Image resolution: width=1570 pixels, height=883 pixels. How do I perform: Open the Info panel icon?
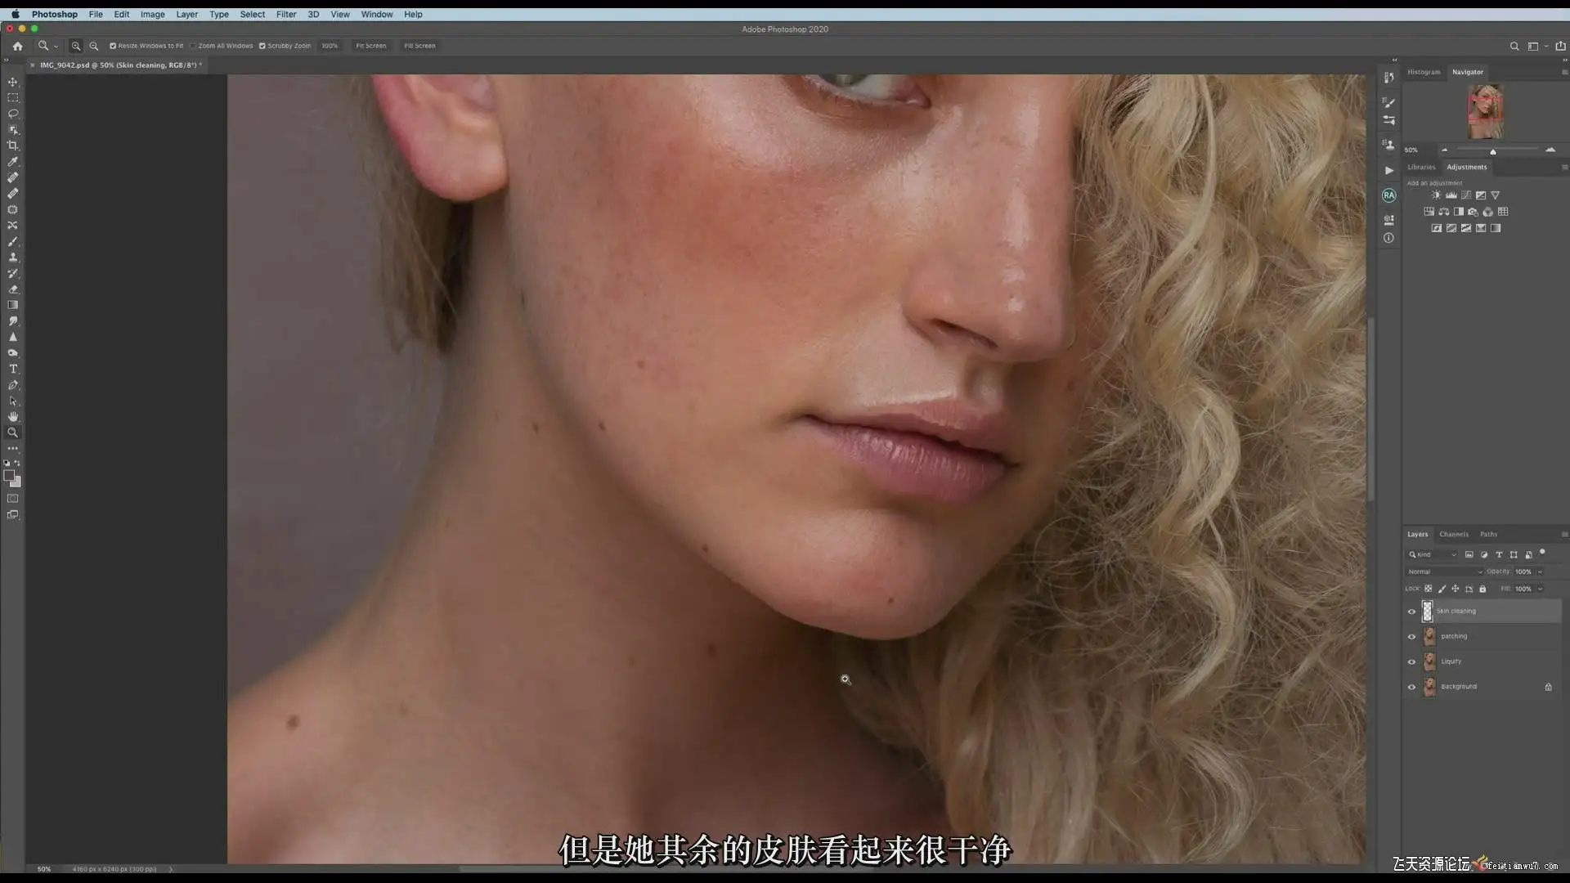[x=1388, y=238]
